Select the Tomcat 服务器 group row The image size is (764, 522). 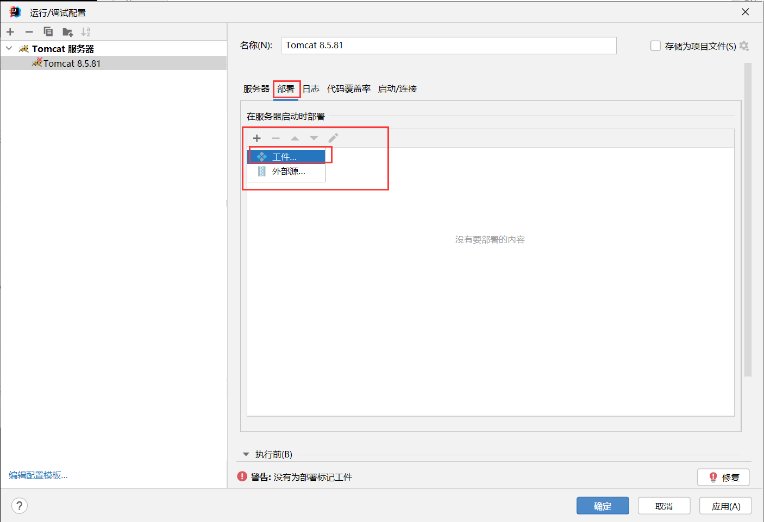113,49
